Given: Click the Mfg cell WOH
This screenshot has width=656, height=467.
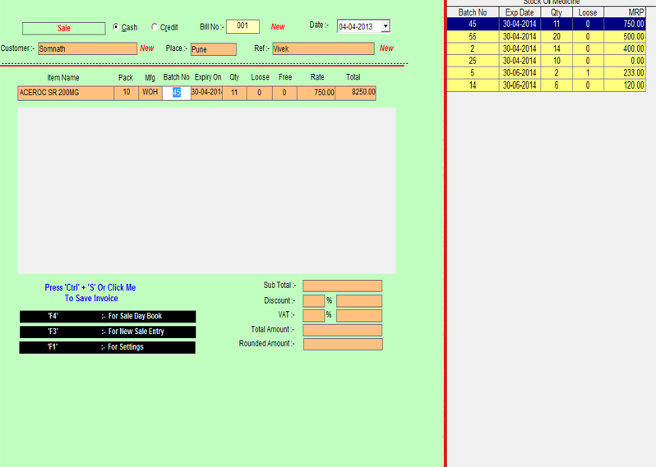Looking at the screenshot, I should 150,93.
